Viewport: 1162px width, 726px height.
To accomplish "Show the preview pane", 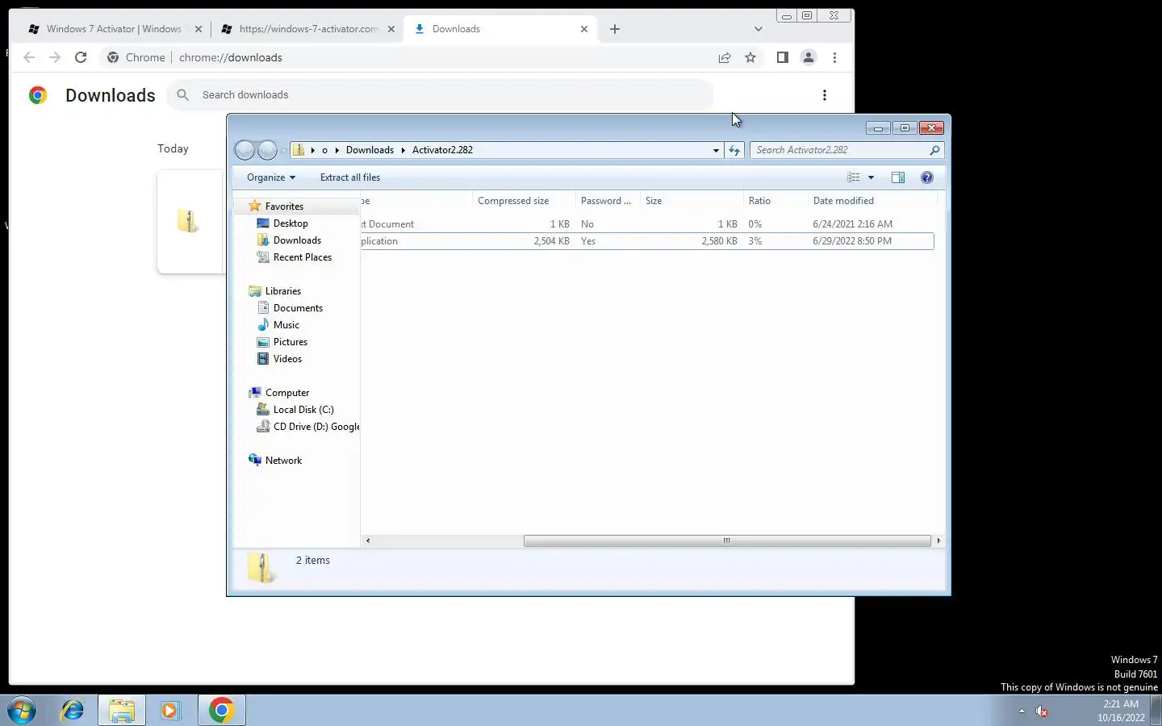I will [898, 177].
